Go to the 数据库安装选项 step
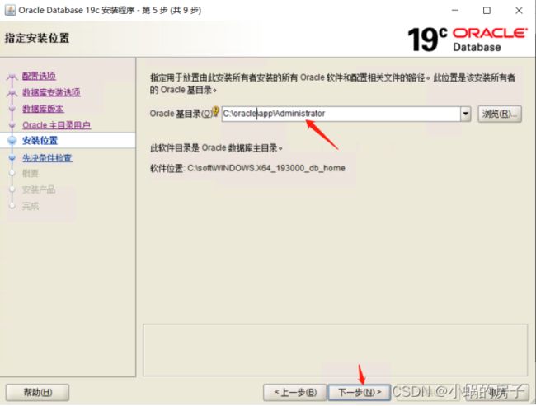Viewport: 536px width, 406px height. point(51,92)
